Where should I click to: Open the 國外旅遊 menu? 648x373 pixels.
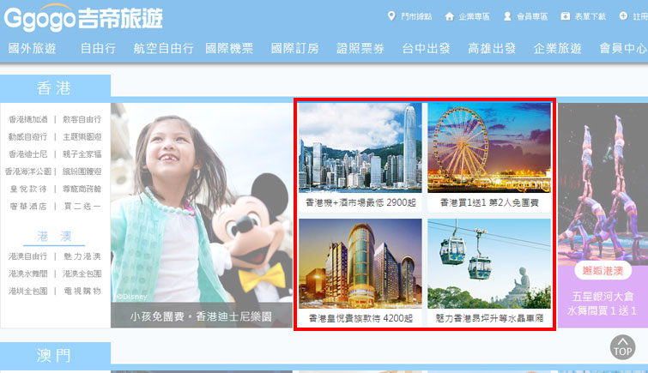coord(32,49)
